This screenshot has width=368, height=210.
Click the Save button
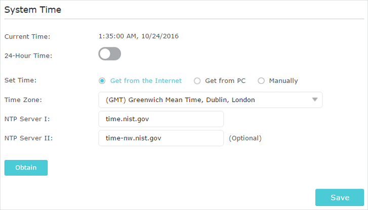[x=339, y=197]
